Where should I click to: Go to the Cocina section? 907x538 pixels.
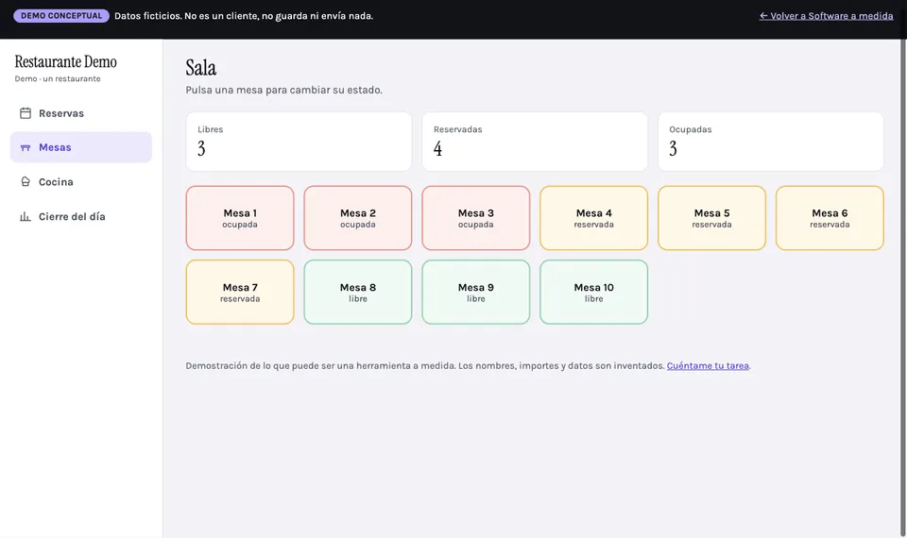pos(81,181)
